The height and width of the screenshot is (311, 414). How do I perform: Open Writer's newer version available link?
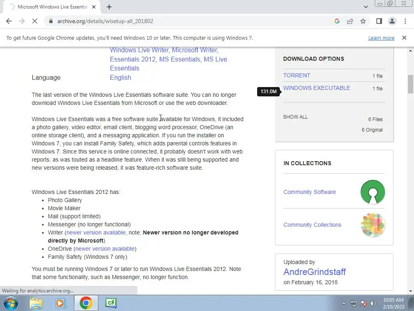pyautogui.click(x=96, y=232)
